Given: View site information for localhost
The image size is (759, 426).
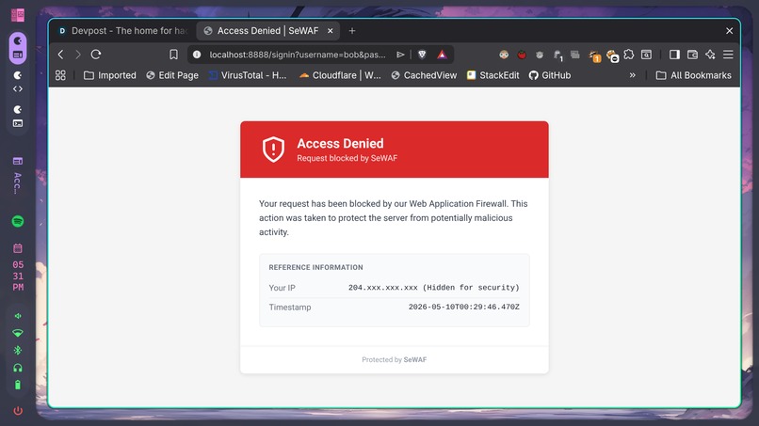Looking at the screenshot, I should (197, 55).
